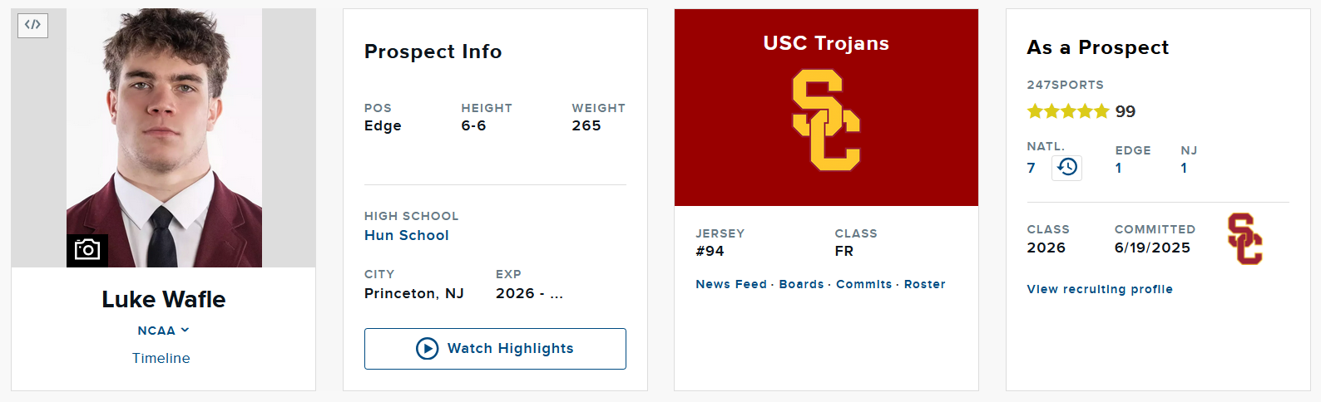Click the NJ state ranking number
This screenshot has width=1321, height=402.
1184,168
